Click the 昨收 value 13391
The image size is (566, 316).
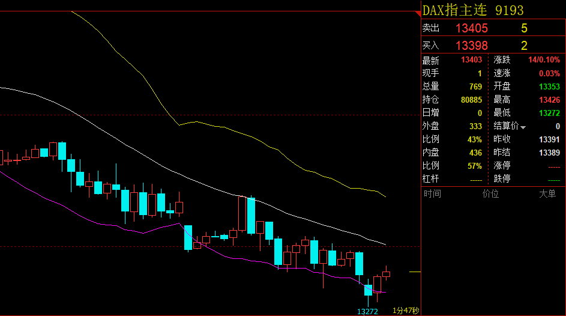(549, 139)
